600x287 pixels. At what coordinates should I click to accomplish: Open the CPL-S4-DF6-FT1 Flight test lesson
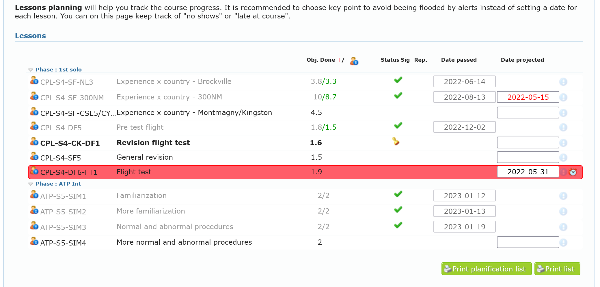point(69,172)
